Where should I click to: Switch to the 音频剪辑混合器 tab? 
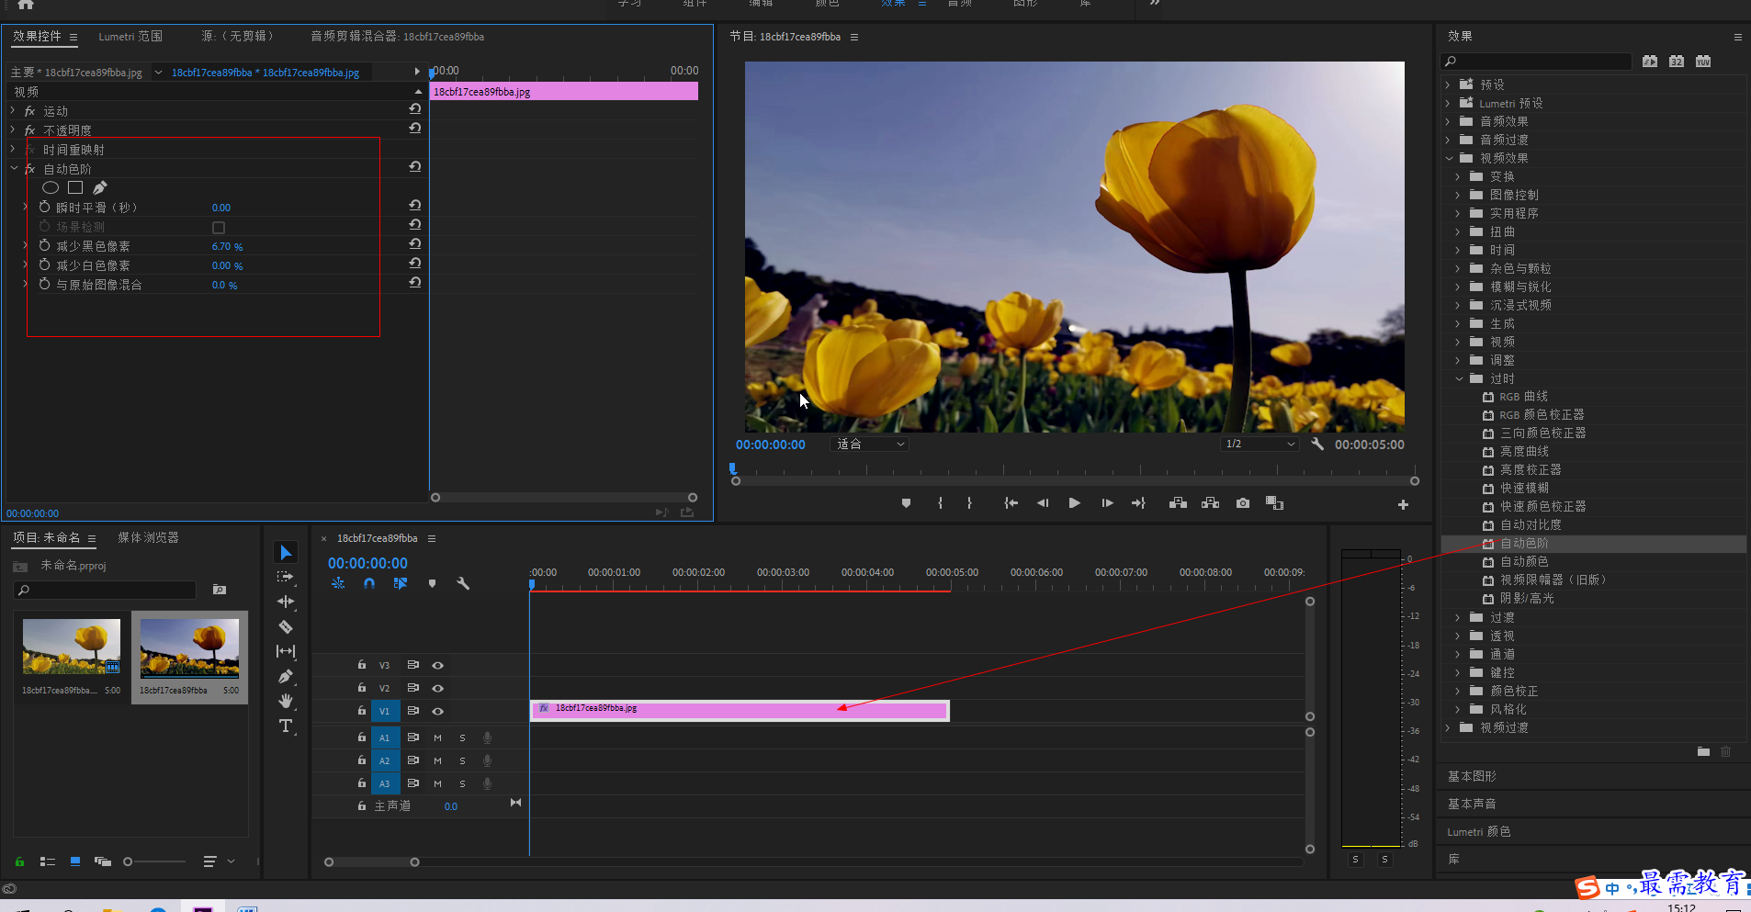click(x=397, y=37)
